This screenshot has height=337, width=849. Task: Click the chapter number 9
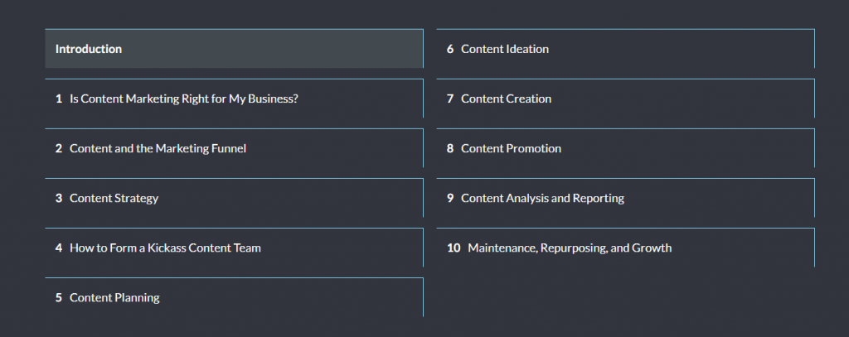point(450,198)
